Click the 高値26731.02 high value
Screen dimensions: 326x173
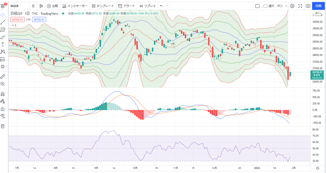coord(94,13)
